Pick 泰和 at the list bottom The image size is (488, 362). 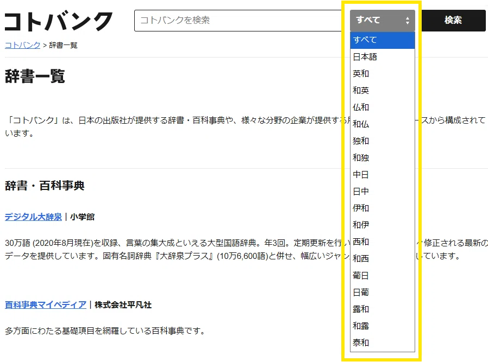pos(383,343)
